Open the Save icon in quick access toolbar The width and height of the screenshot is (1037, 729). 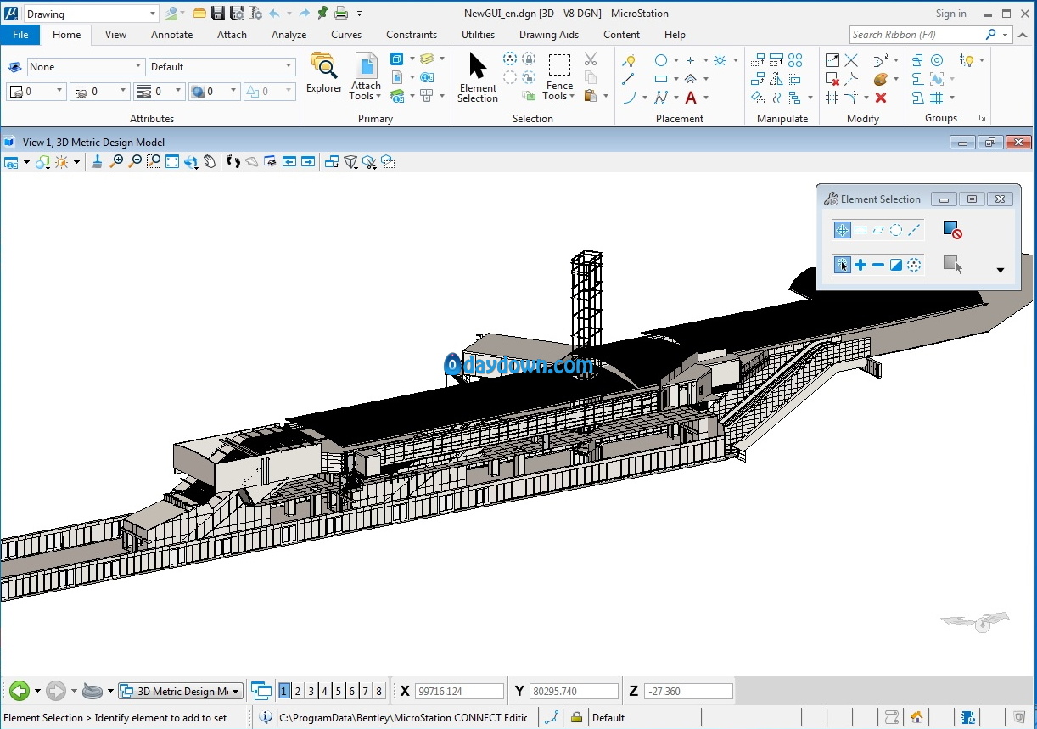(218, 14)
